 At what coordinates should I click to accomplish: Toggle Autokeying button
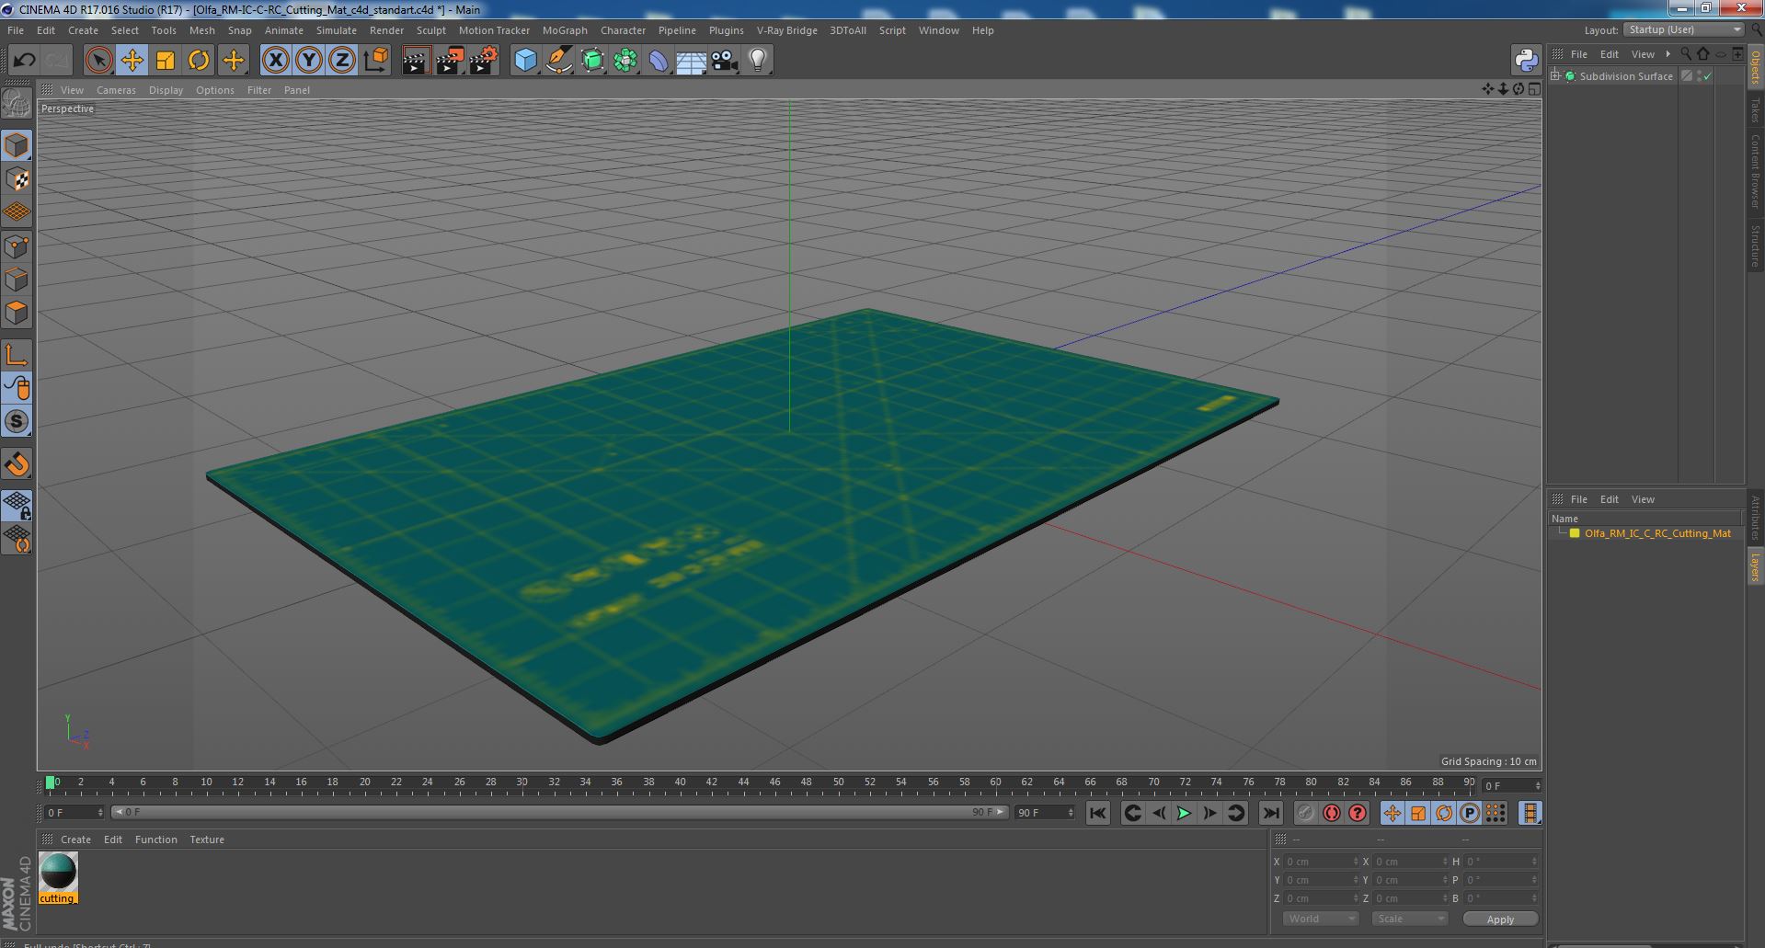point(1332,813)
